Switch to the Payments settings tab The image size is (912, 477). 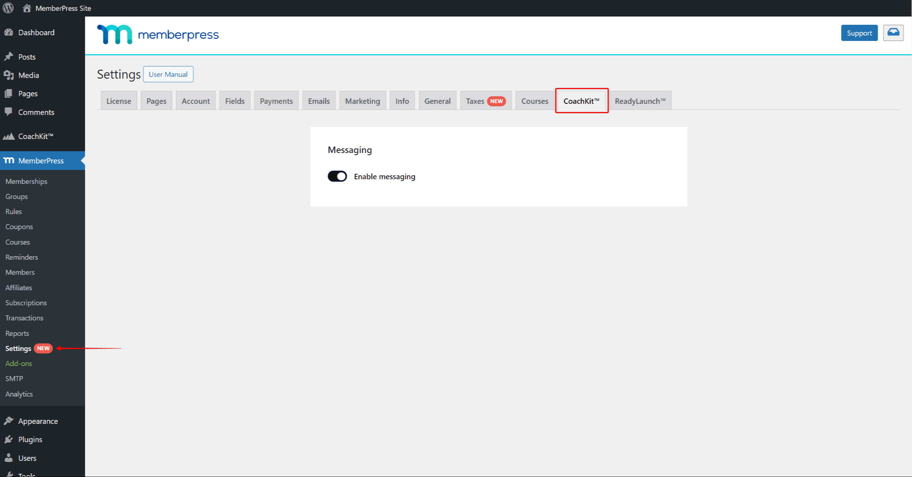tap(276, 101)
